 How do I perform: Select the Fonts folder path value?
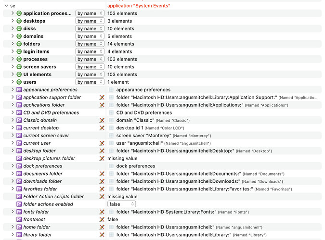(167, 212)
